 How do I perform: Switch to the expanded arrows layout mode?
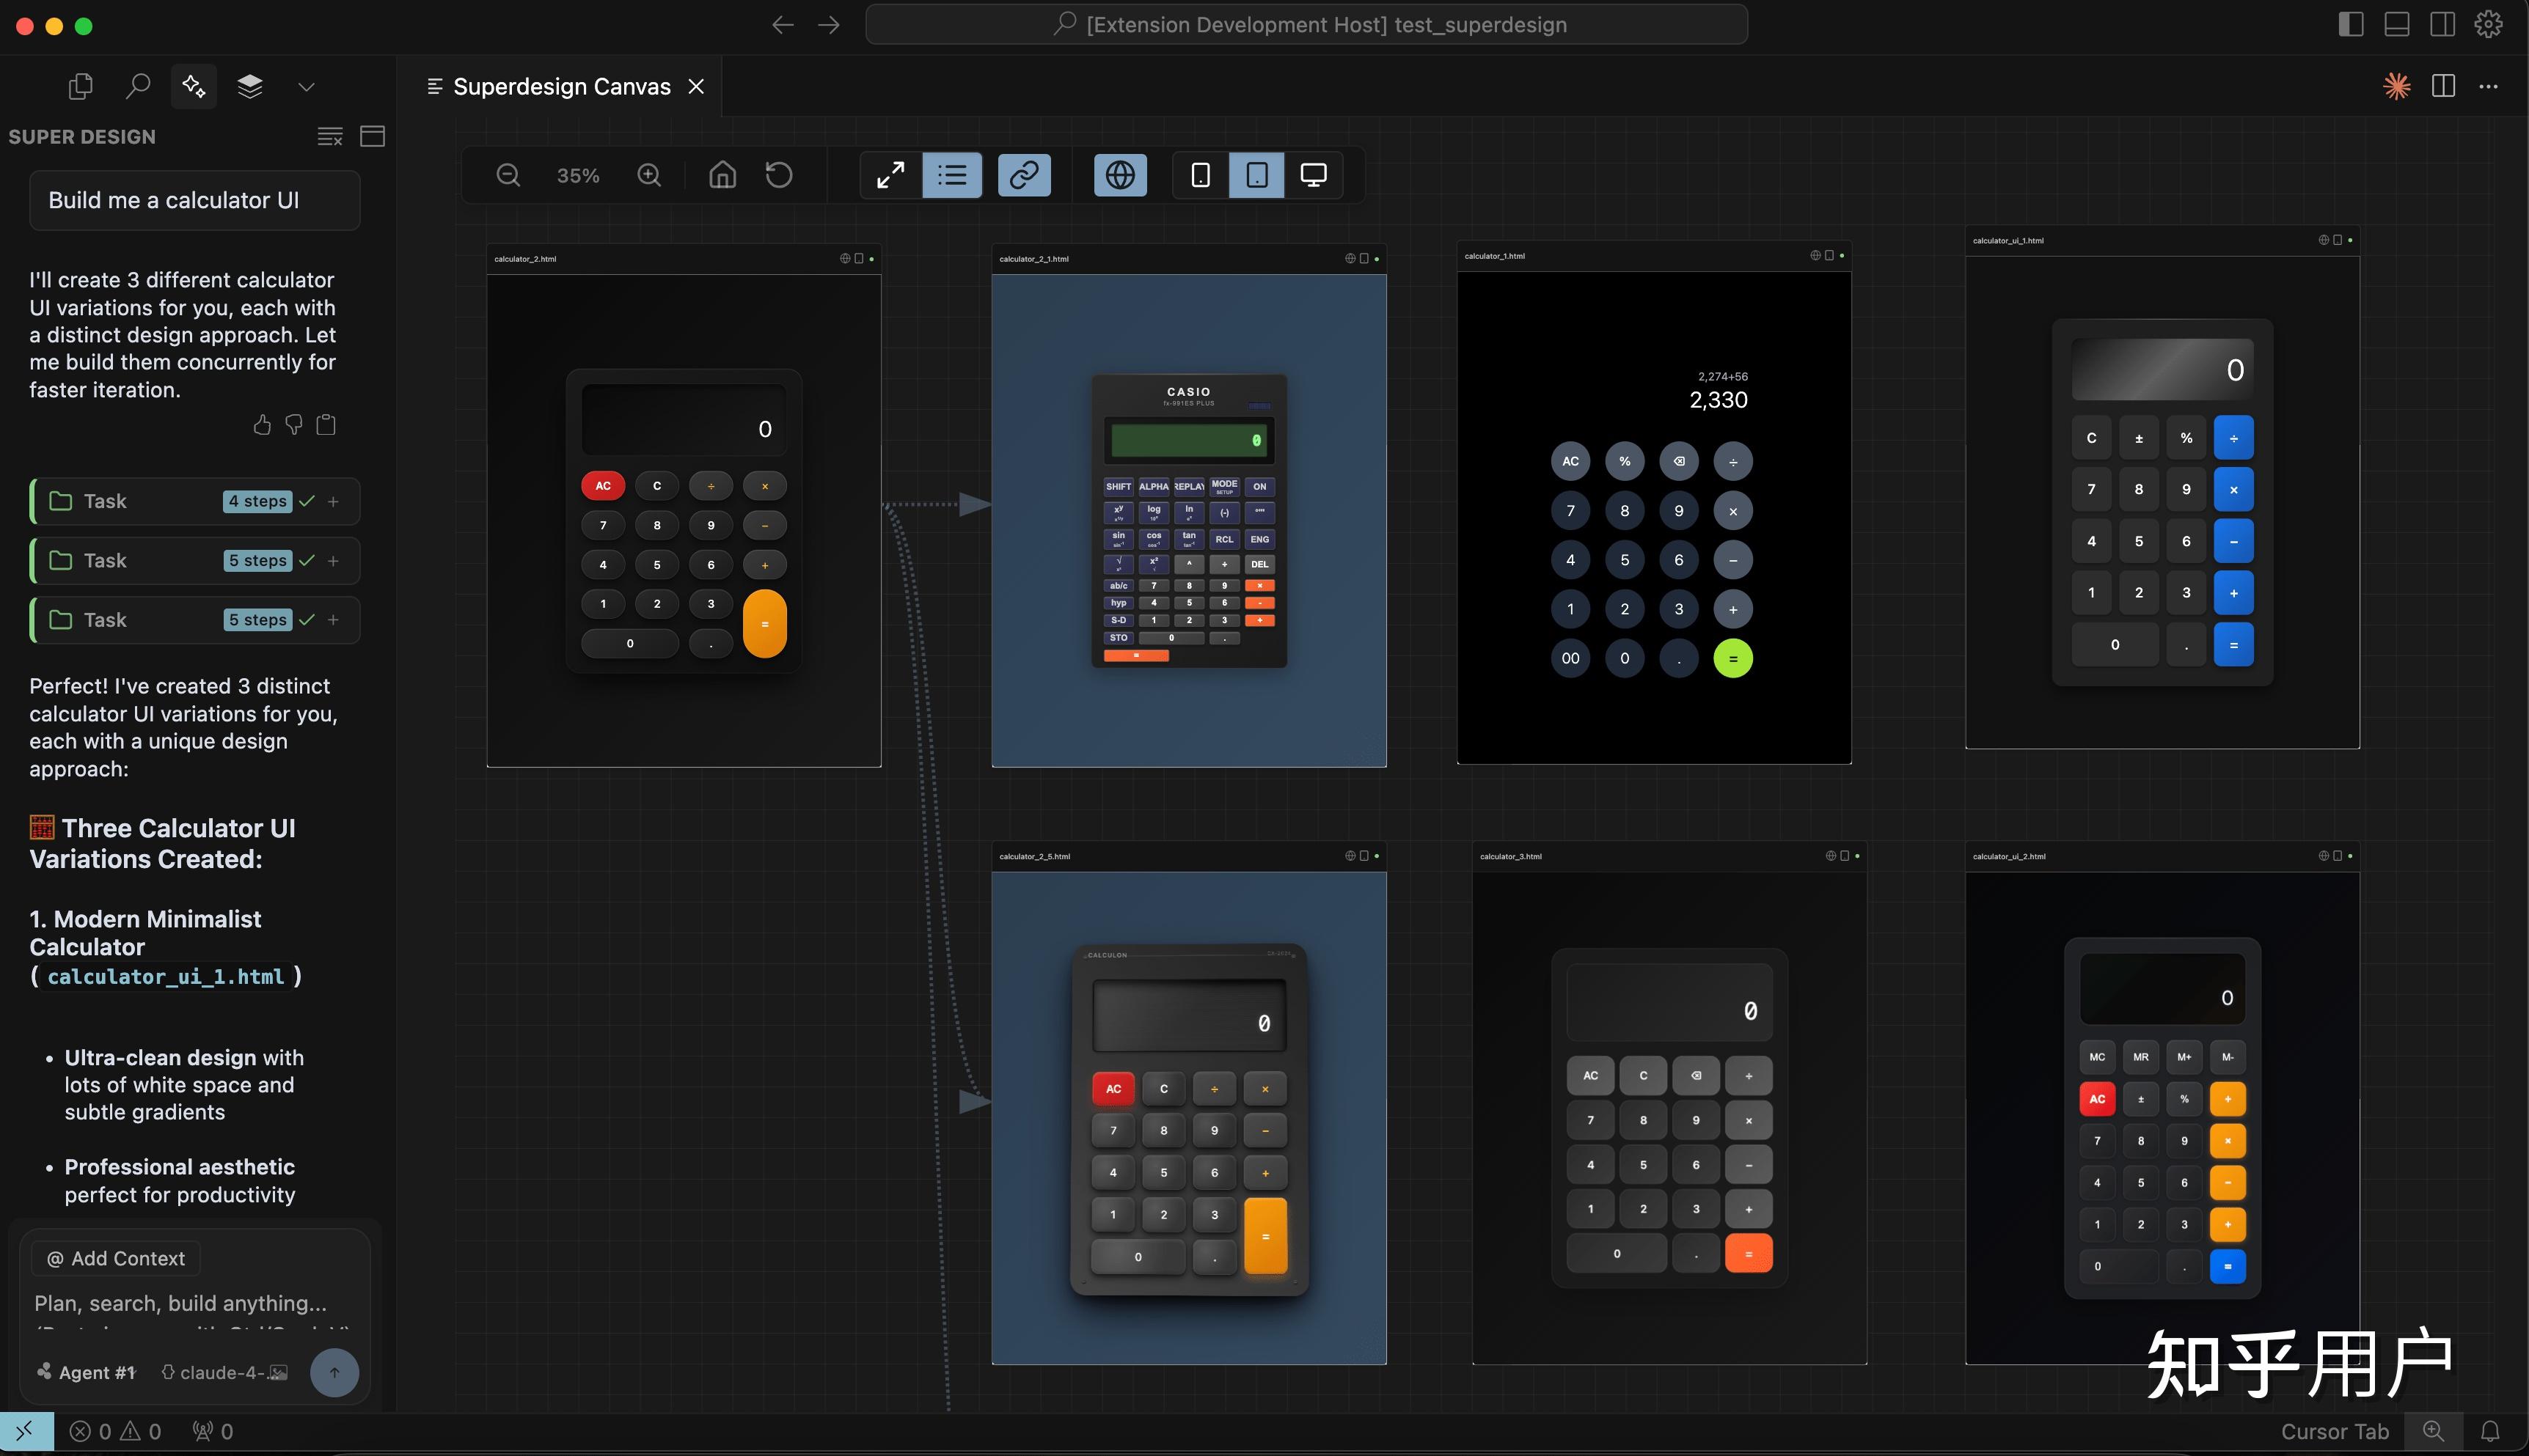click(x=890, y=175)
